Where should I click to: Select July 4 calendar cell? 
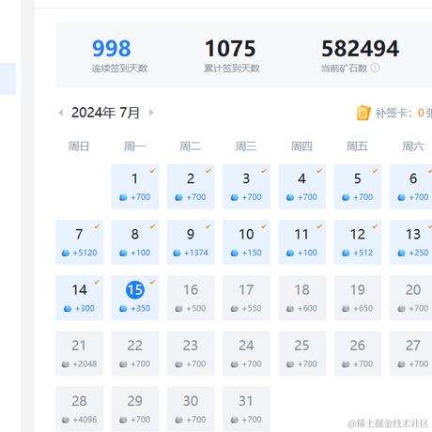pos(302,187)
